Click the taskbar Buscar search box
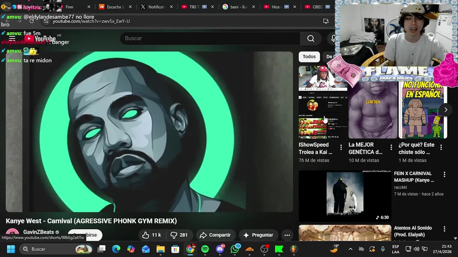The height and width of the screenshot is (257, 458). tap(57, 249)
